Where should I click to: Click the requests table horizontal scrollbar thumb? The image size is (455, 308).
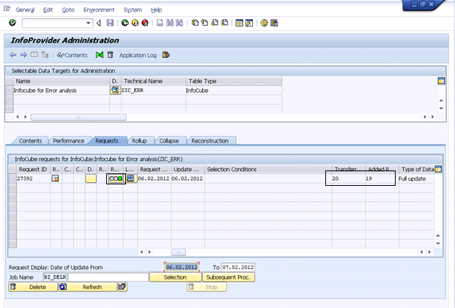point(179,252)
